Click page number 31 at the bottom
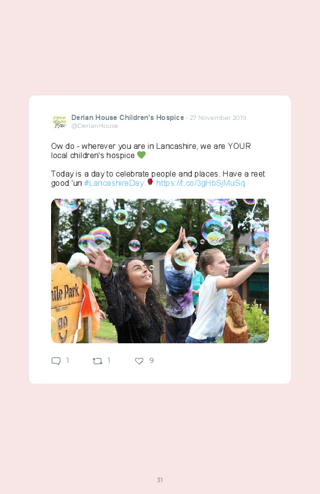The width and height of the screenshot is (320, 494). pos(160,480)
